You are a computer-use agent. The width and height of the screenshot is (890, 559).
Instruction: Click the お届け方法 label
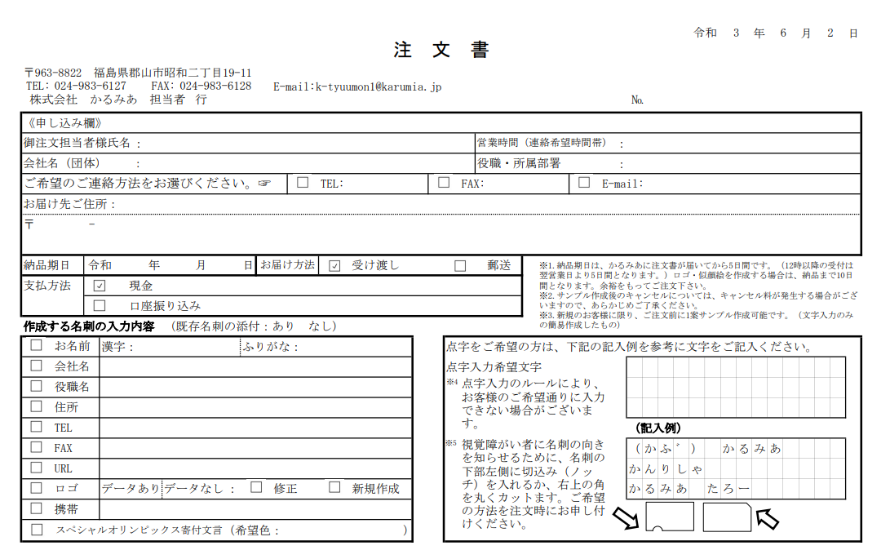pyautogui.click(x=287, y=265)
